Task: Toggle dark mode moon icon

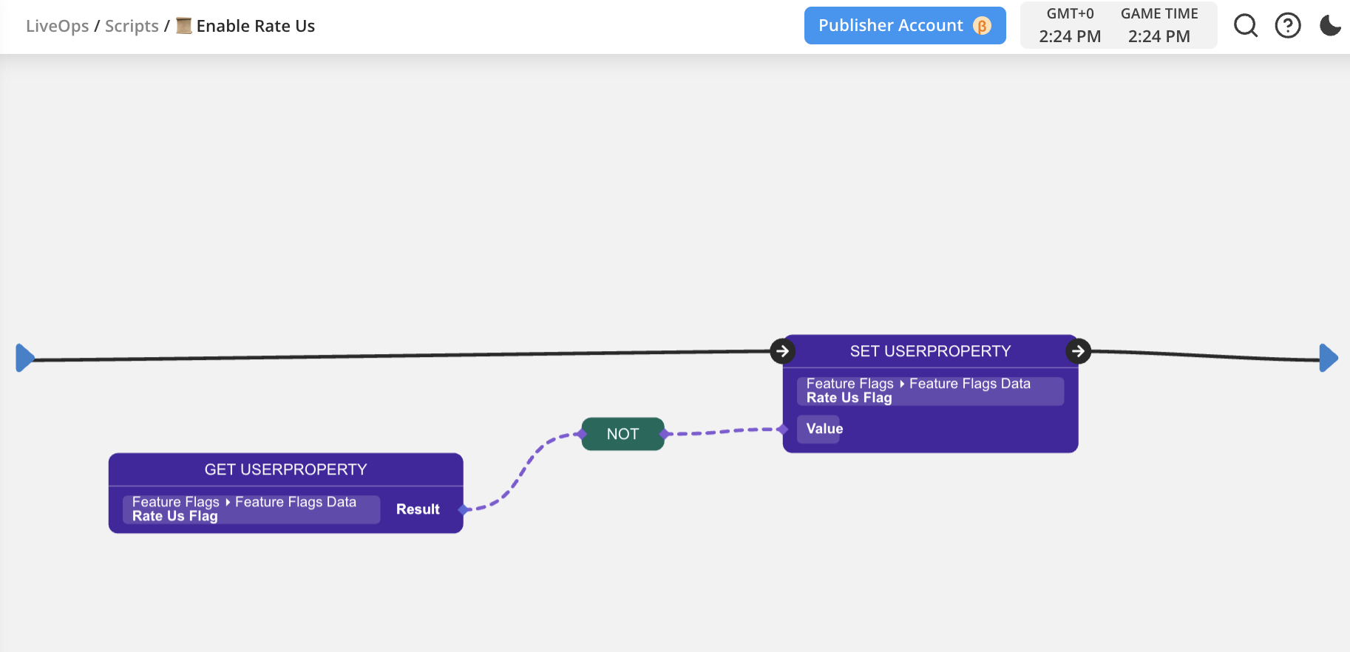Action: (1330, 26)
